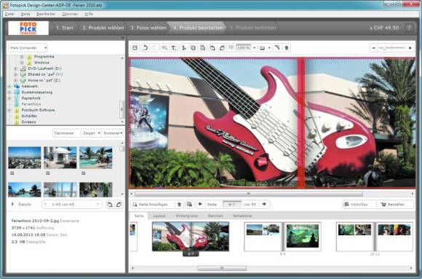Undo the last edit
This screenshot has width=422, height=279.
(145, 47)
